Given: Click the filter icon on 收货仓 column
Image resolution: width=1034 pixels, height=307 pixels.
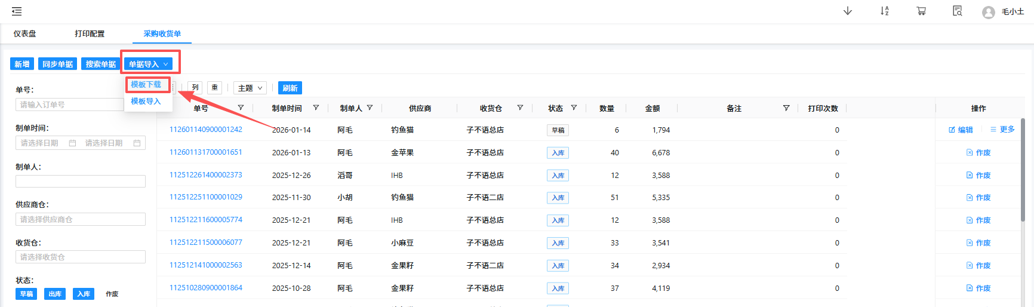Looking at the screenshot, I should tap(520, 108).
